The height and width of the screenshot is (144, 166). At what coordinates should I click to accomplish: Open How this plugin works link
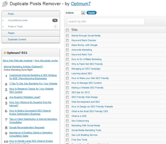pos(46,61)
